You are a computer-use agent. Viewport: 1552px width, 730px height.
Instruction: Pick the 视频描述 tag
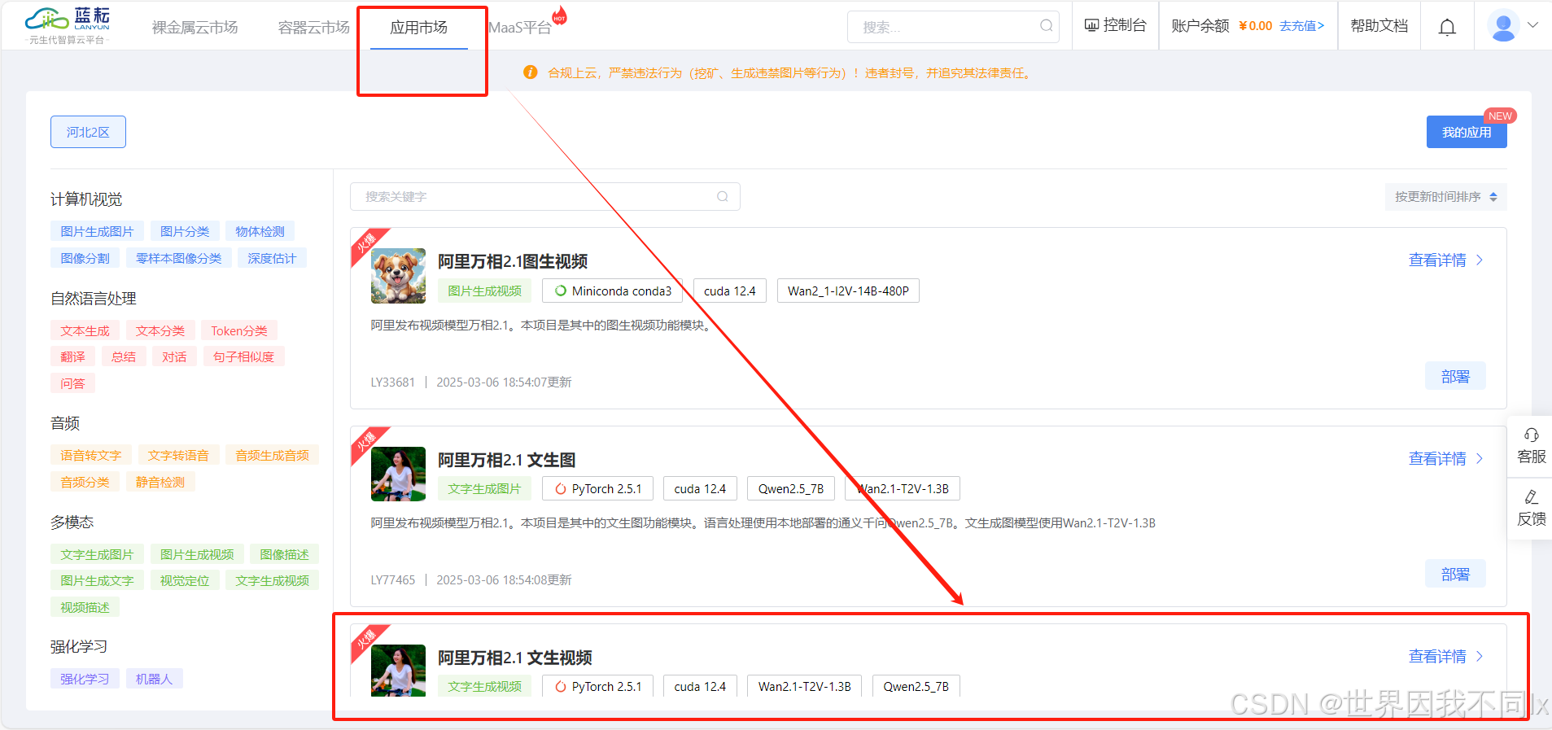click(x=85, y=607)
